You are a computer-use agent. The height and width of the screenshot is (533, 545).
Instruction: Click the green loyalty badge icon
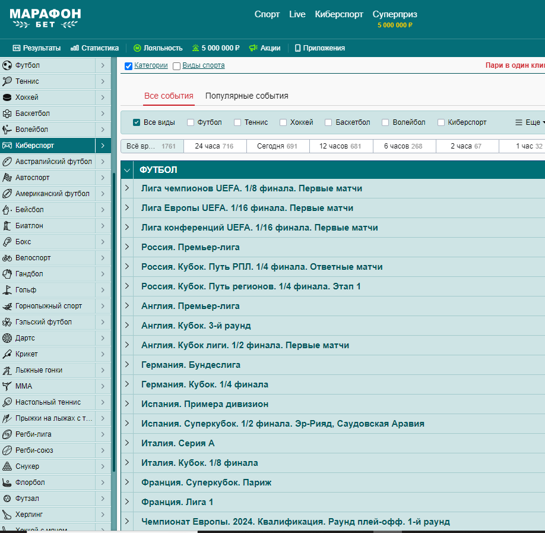coord(137,48)
